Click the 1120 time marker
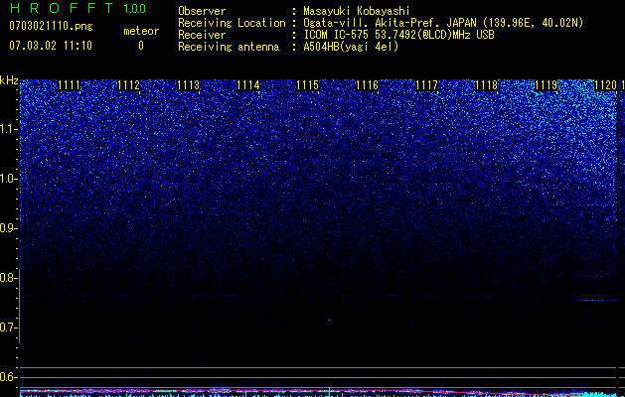The image size is (625, 397). coord(605,85)
